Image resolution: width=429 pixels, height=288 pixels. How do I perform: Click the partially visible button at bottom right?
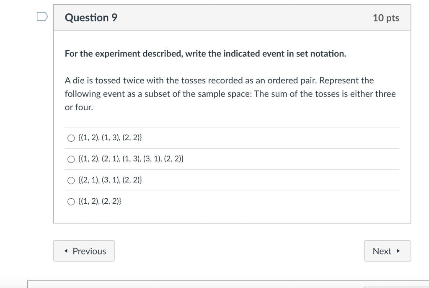pos(396,287)
